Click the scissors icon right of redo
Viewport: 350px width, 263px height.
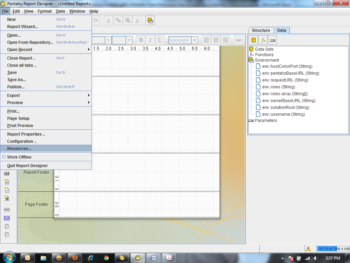pos(108,21)
